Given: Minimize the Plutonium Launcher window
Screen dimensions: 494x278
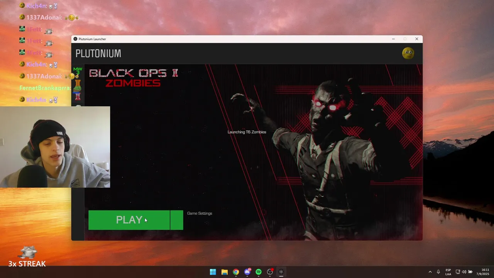Looking at the screenshot, I should point(393,39).
